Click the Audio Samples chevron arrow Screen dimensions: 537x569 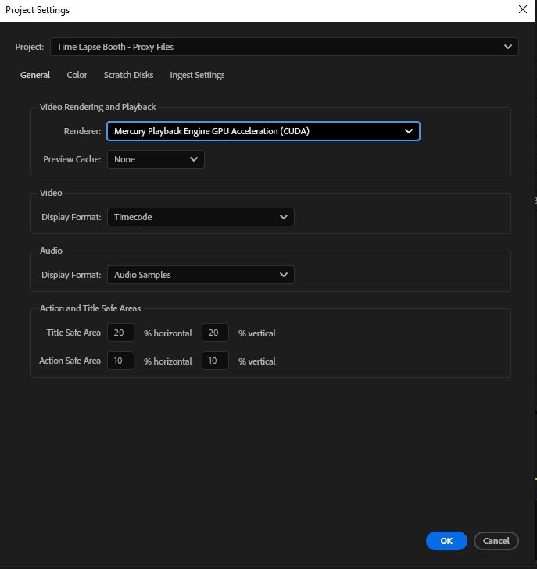click(x=284, y=275)
